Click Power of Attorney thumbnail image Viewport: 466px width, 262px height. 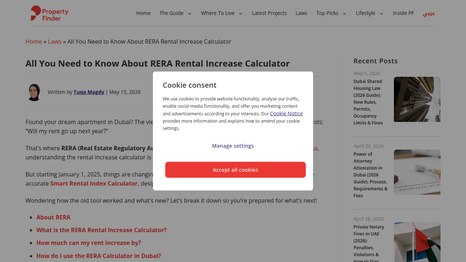417,172
